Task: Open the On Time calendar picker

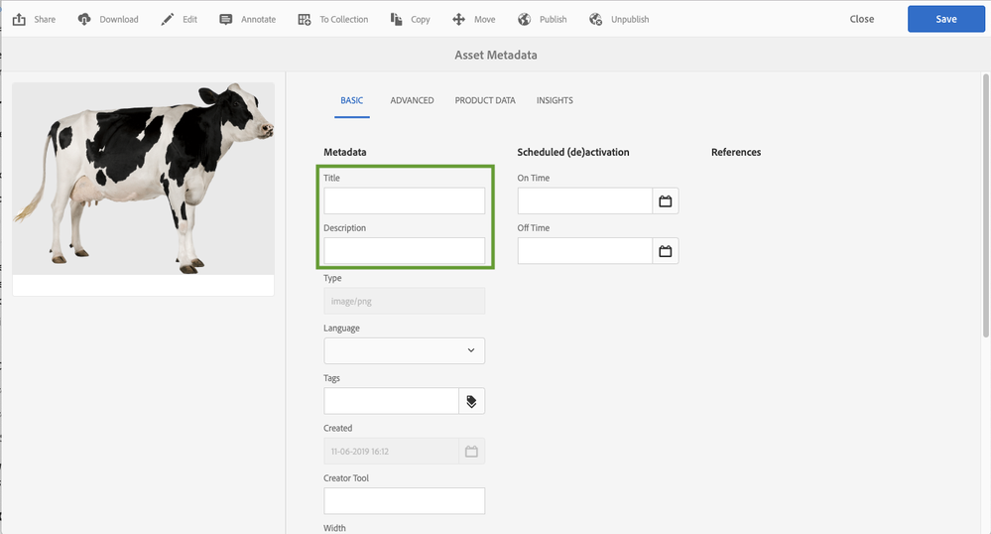Action: 666,201
